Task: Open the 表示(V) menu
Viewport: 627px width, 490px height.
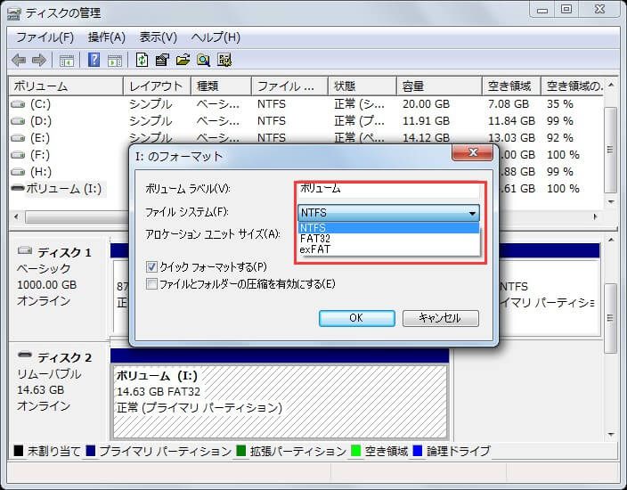Action: (158, 37)
